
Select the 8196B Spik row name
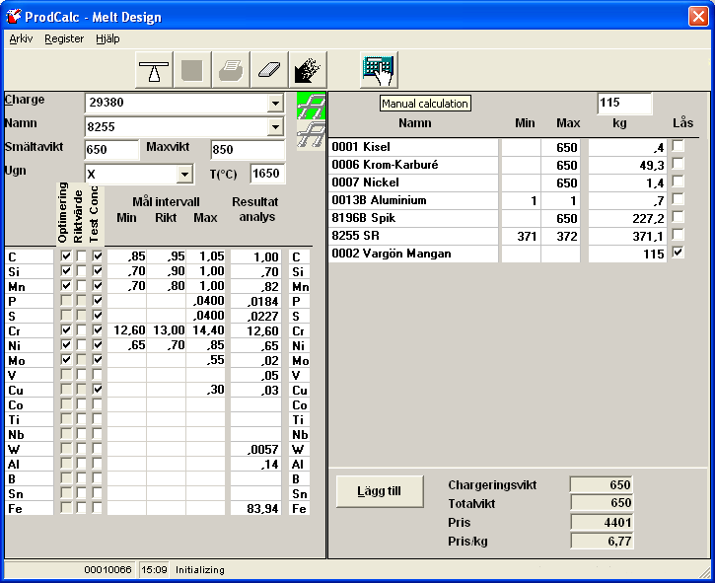click(413, 219)
